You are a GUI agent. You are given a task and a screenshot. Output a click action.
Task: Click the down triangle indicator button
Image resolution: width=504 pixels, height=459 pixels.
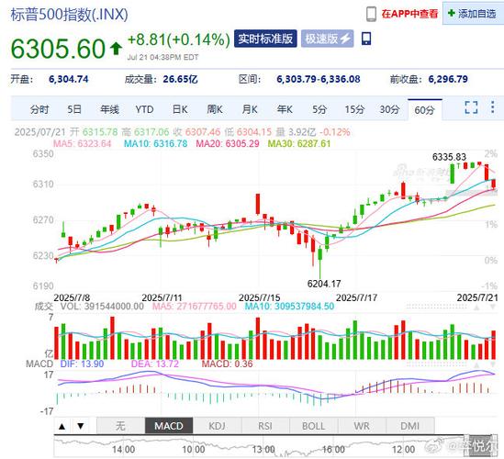click(81, 426)
